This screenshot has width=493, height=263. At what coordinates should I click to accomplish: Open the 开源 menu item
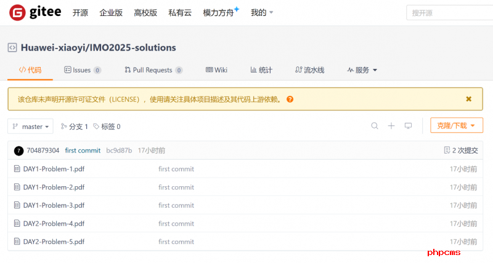[80, 13]
